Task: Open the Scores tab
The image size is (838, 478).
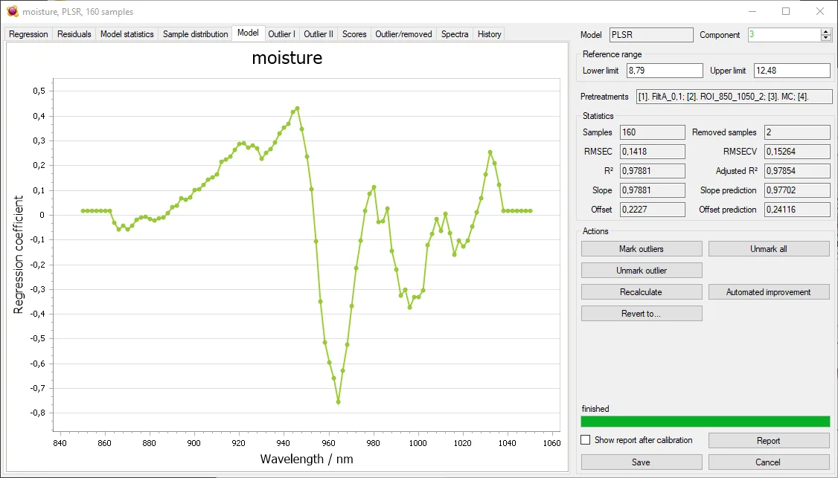Action: [x=354, y=34]
